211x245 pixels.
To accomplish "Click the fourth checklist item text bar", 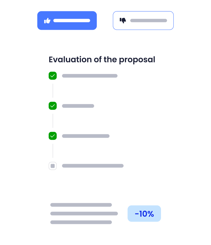I will 93,166.
